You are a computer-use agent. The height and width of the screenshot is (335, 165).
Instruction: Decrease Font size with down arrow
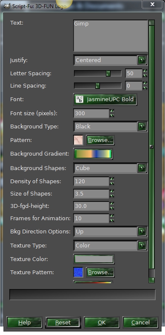click(x=112, y=116)
